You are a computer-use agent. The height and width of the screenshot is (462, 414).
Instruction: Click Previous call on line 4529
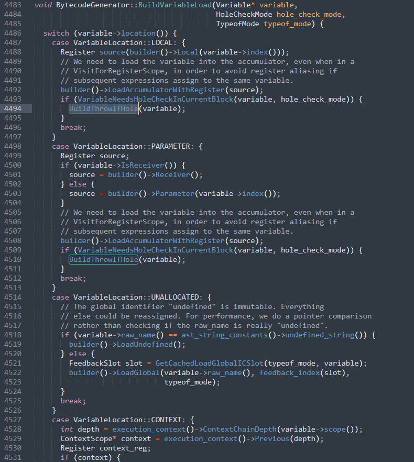coord(272,439)
